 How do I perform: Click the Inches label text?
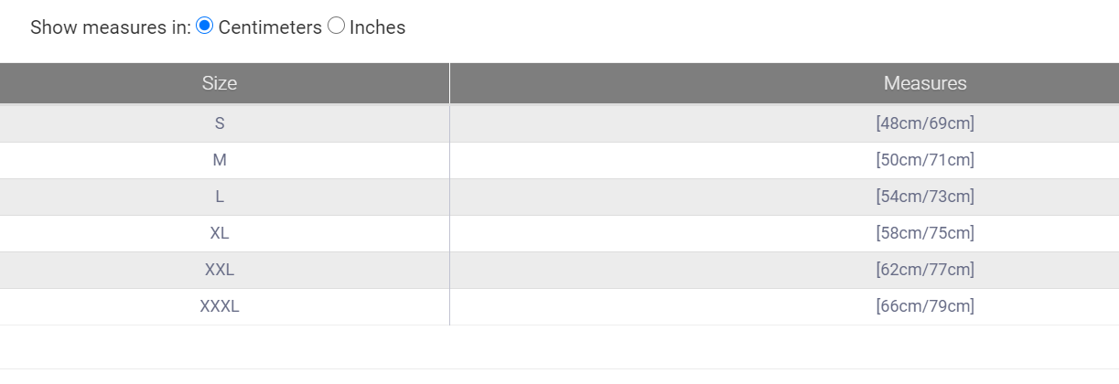click(x=377, y=27)
